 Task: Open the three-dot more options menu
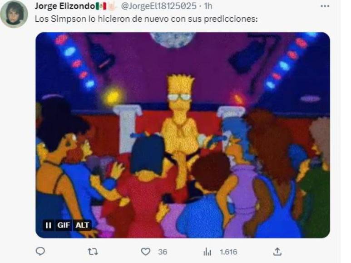tap(325, 6)
